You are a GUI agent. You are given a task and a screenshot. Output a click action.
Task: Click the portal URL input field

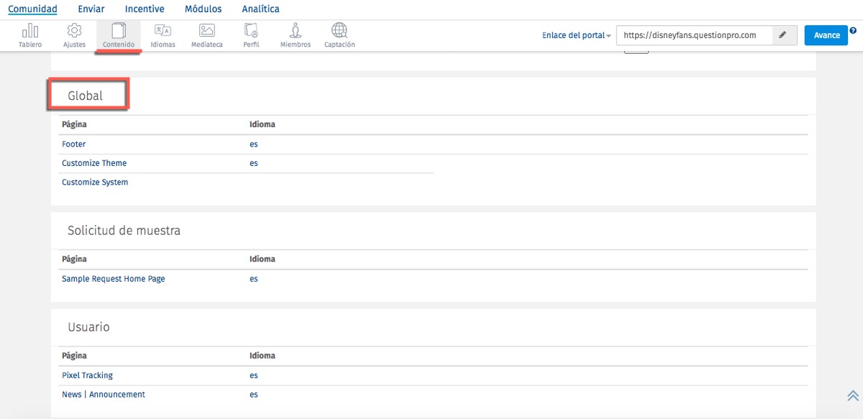[x=694, y=35]
